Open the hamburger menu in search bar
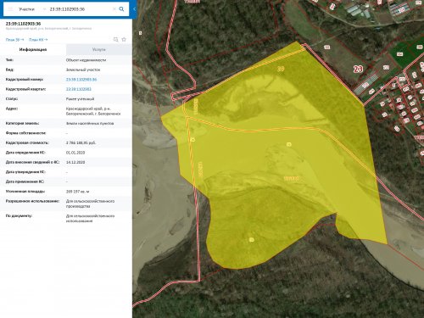This screenshot has height=318, width=424. (10, 9)
